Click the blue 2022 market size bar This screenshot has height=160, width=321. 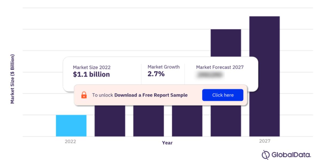(x=71, y=125)
